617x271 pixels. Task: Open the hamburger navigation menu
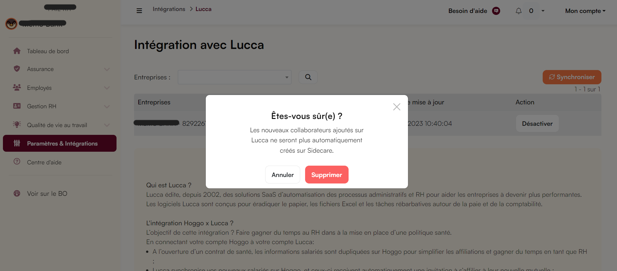coord(139,11)
